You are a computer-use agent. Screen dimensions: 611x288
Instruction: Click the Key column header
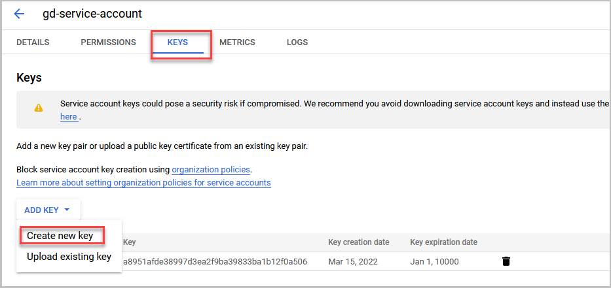130,242
